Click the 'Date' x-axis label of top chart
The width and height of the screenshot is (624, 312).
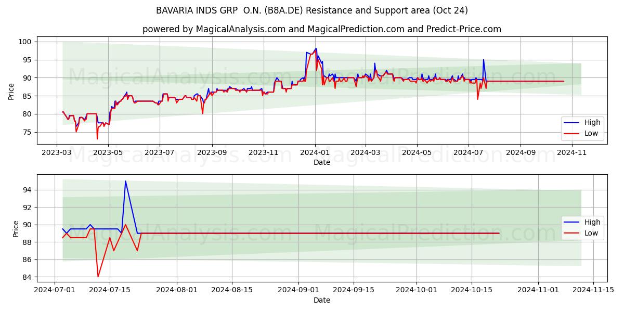click(x=322, y=163)
